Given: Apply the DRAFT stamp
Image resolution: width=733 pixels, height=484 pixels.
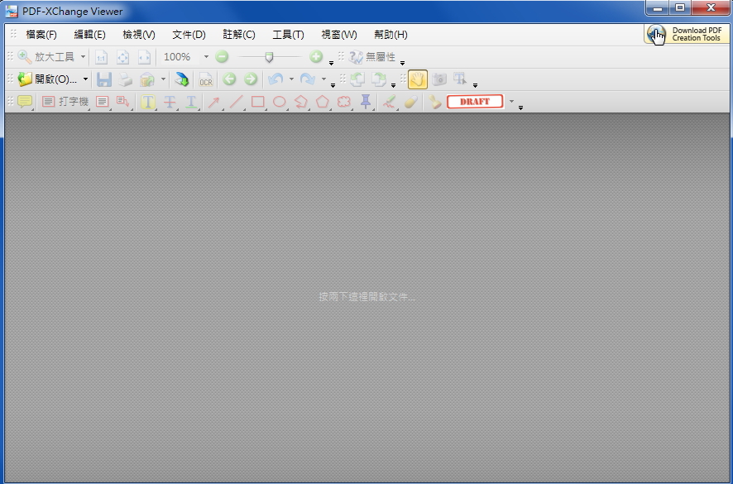Looking at the screenshot, I should (475, 102).
